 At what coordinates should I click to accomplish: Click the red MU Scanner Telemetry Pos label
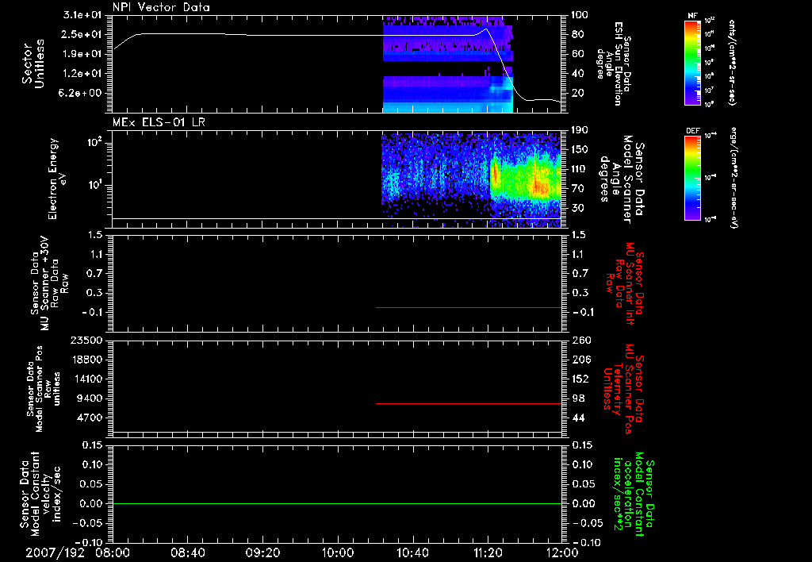tap(623, 390)
